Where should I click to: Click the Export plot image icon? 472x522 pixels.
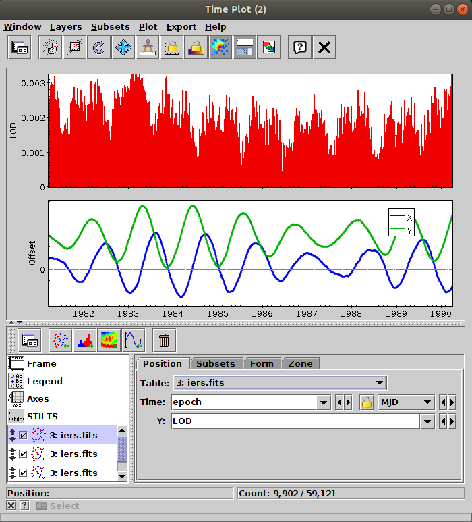click(270, 47)
